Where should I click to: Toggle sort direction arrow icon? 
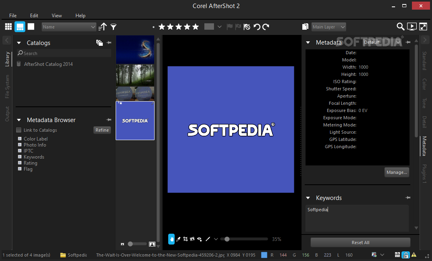pyautogui.click(x=102, y=27)
